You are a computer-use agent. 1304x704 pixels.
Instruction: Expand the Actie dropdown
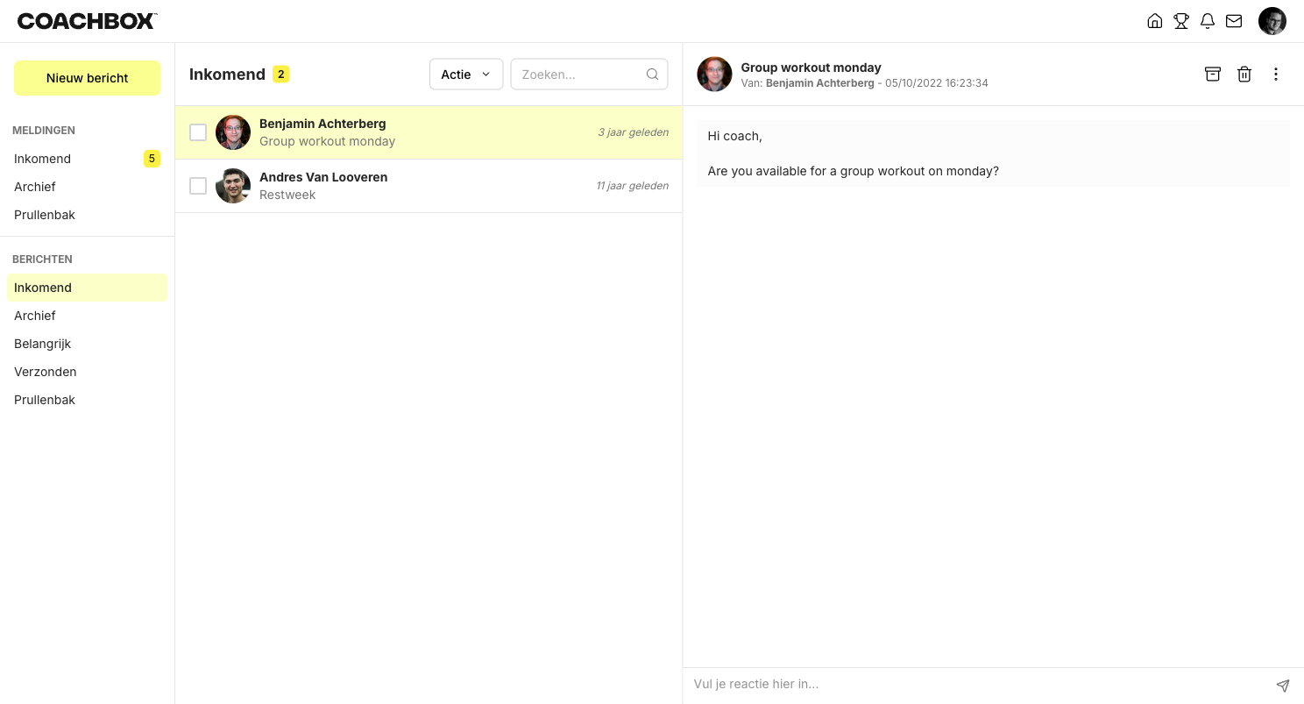pyautogui.click(x=466, y=75)
